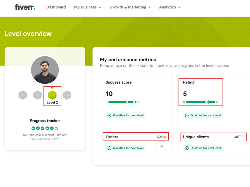
Task: Click the Success score value 10
Action: 109,94
